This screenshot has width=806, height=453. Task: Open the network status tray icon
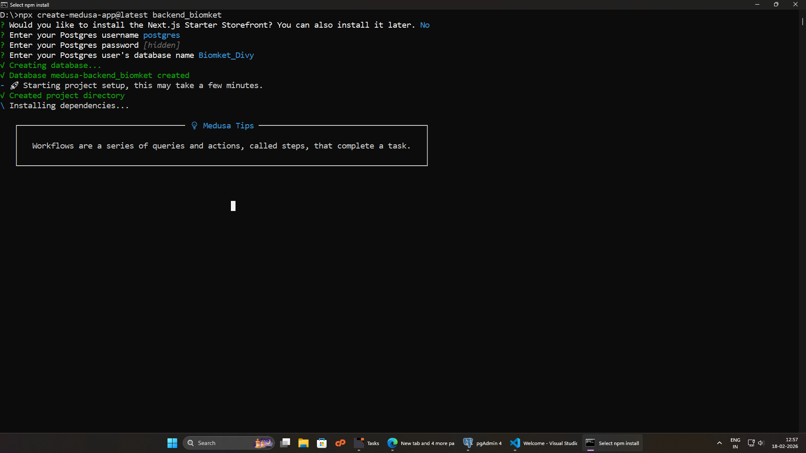[751, 443]
